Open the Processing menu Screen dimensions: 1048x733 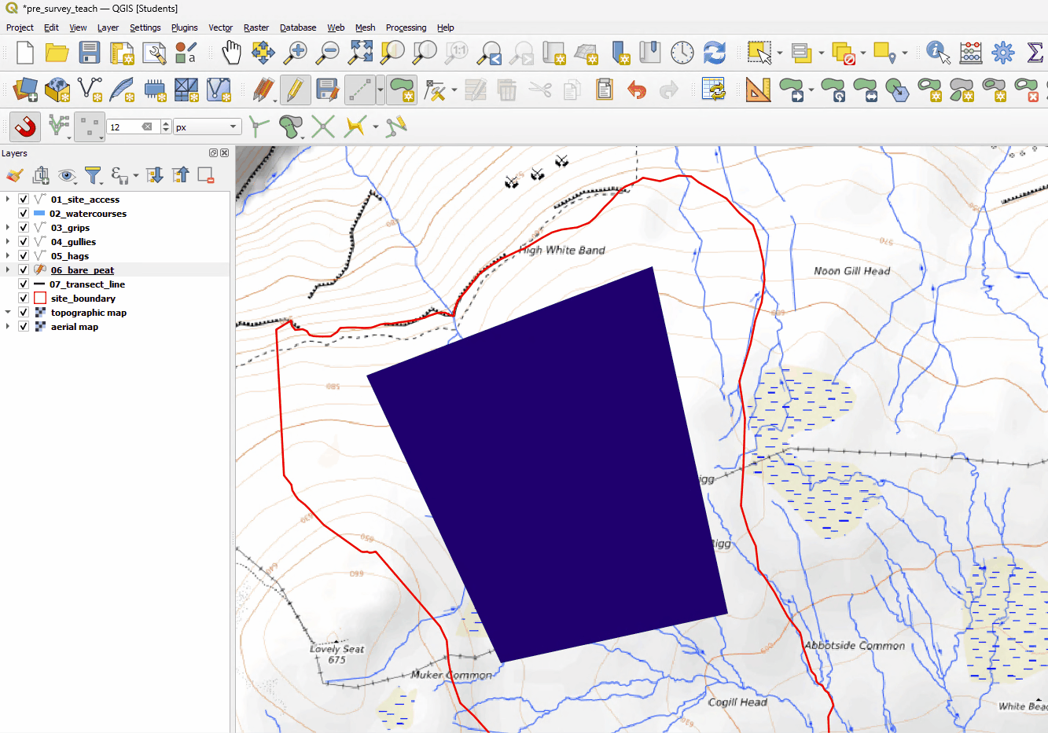[406, 27]
